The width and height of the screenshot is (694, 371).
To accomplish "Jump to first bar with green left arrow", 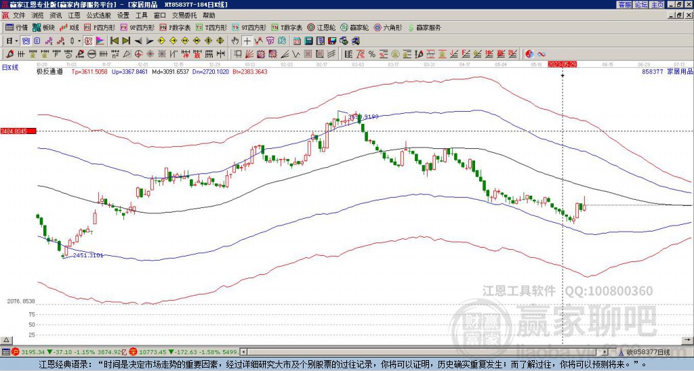I will 114,41.
